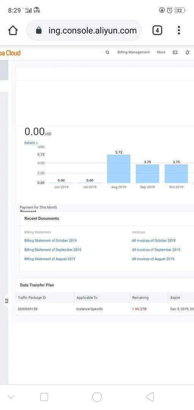Tap the alarm clock status icon
194x410 pixels.
[169, 10]
